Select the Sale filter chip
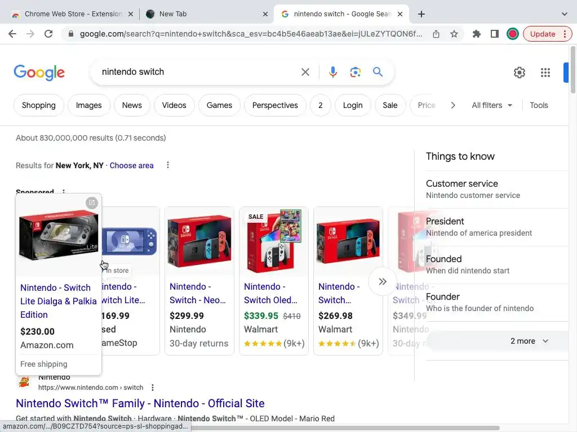The width and height of the screenshot is (577, 432). (390, 105)
